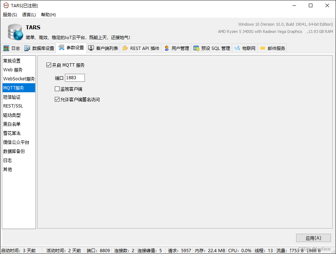The width and height of the screenshot is (336, 254).
Task: Click status bar 活动时间: 2 天前
Action: click(x=63, y=251)
